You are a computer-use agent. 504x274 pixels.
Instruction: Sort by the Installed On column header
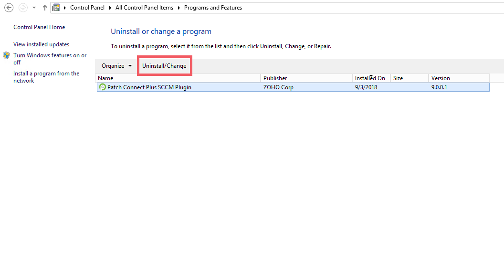(371, 78)
